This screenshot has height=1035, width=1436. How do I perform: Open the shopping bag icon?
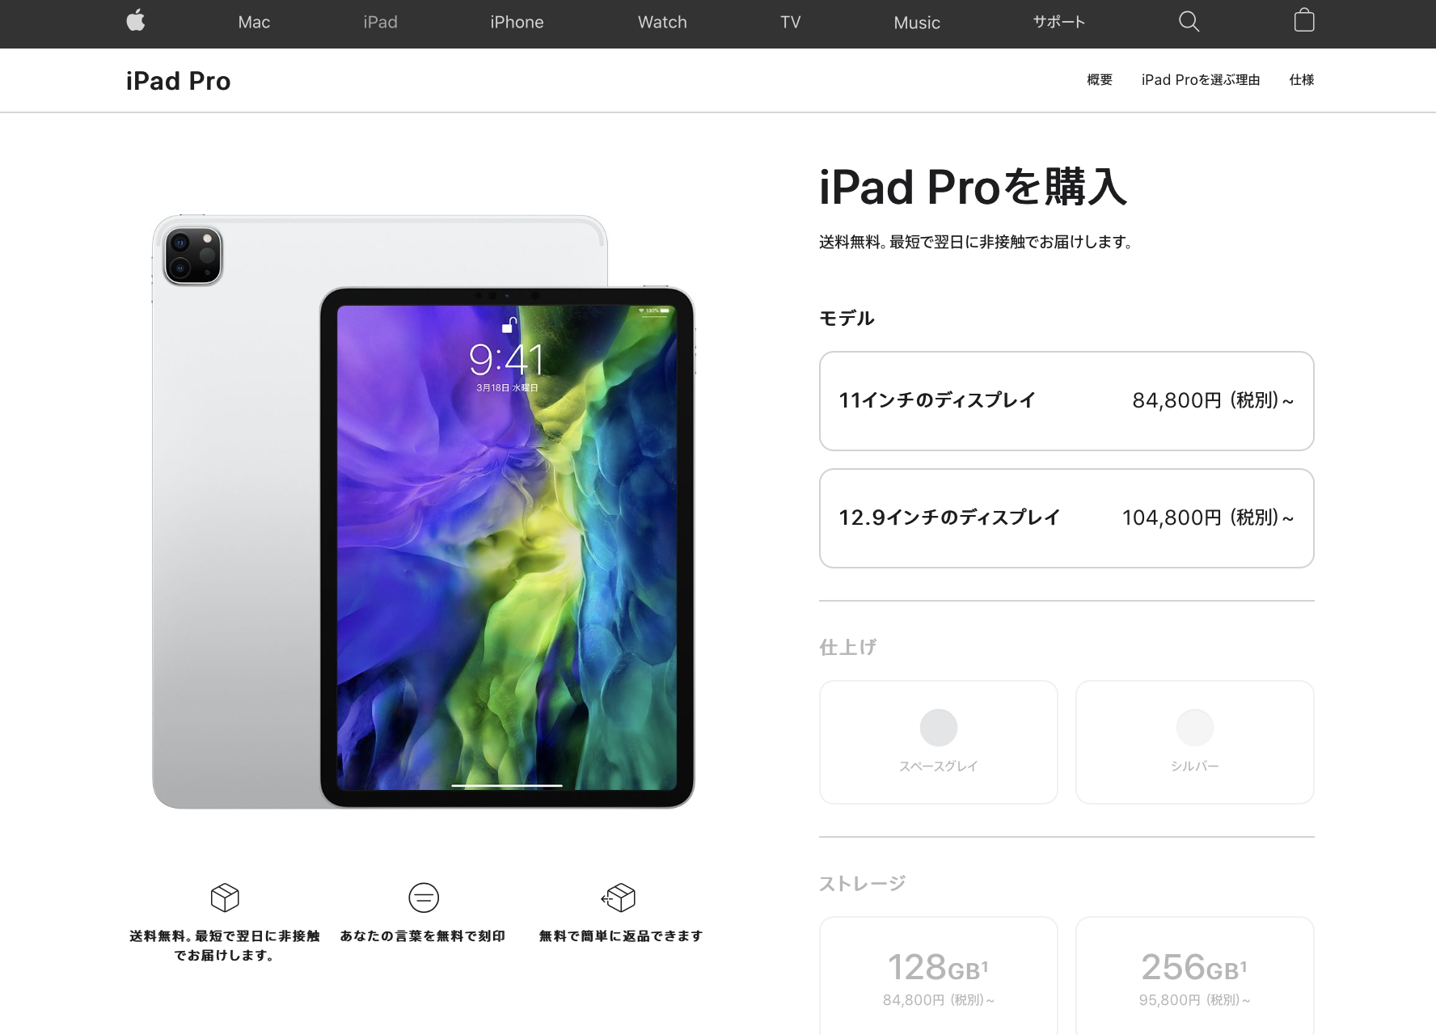click(x=1303, y=20)
